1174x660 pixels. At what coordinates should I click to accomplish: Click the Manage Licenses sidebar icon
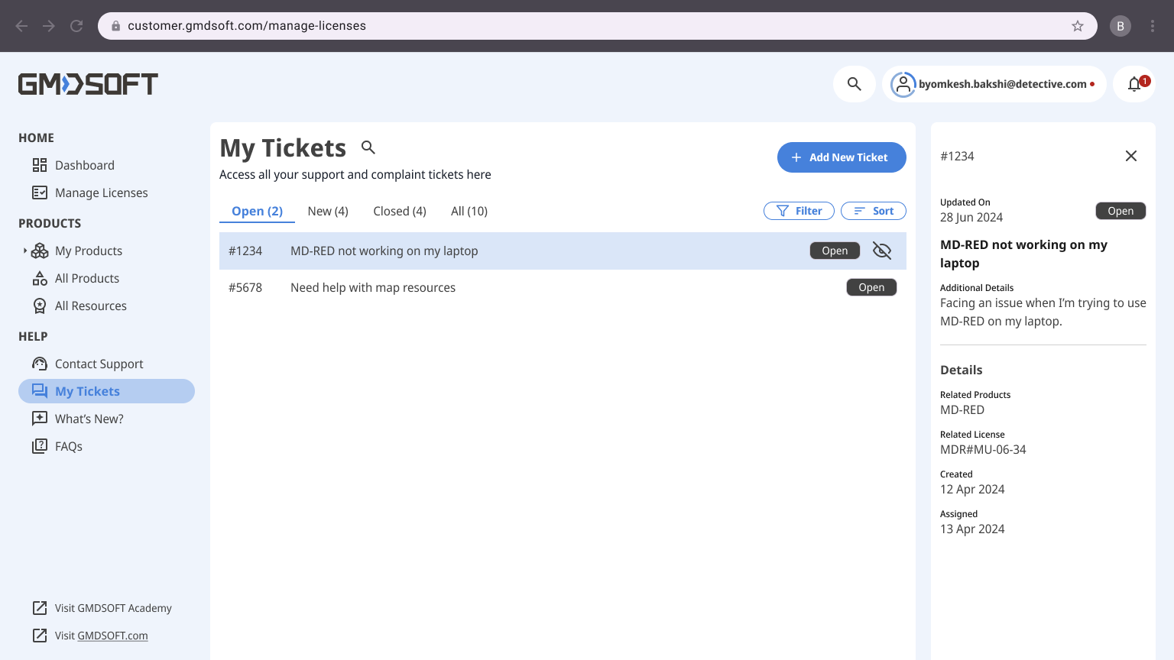tap(40, 192)
